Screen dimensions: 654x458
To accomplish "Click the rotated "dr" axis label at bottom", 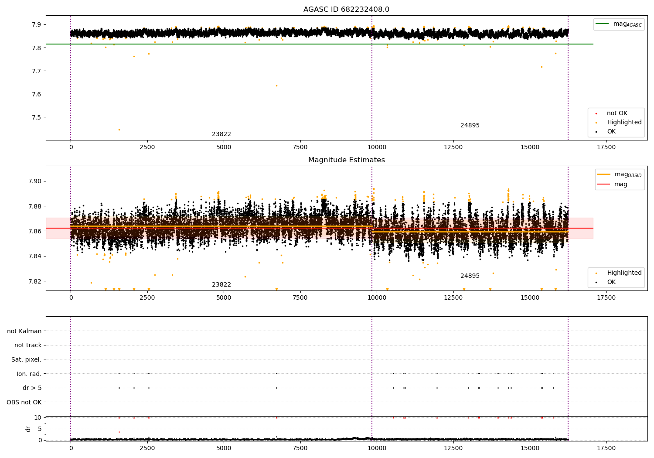I will (x=28, y=429).
